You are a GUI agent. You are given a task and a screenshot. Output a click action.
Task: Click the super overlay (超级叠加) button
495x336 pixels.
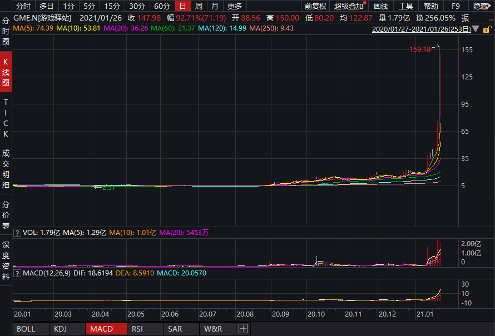[x=349, y=7]
